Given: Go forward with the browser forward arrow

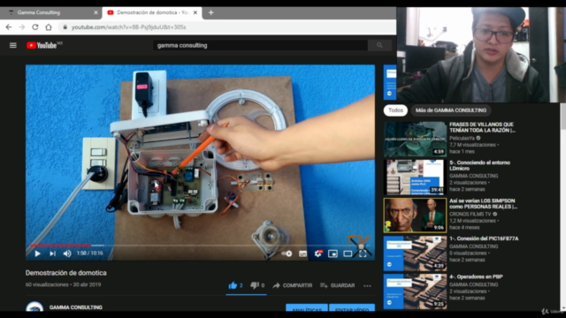Looking at the screenshot, I should [x=21, y=27].
